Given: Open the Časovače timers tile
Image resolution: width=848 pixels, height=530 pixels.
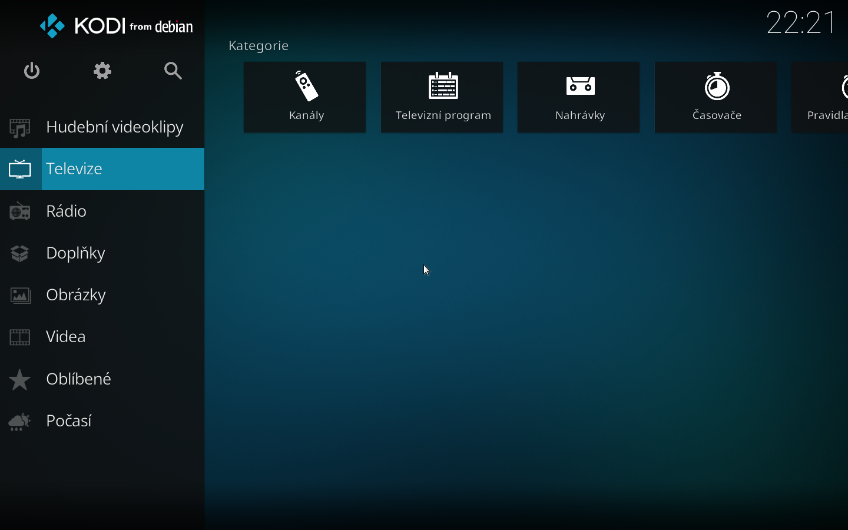Looking at the screenshot, I should coord(715,97).
